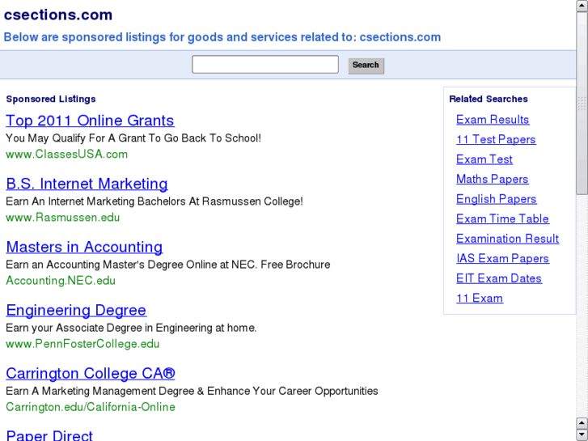Open the 11 Exam related search
The image size is (588, 441).
pyautogui.click(x=480, y=299)
